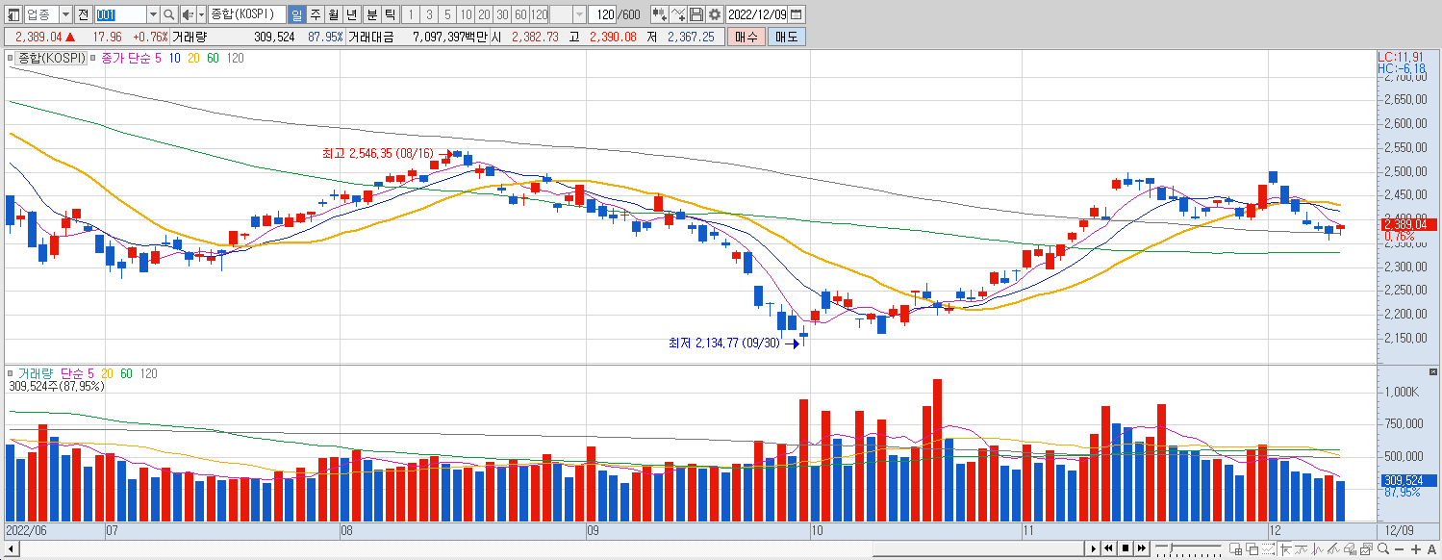Select the 5 interval button
The width and height of the screenshot is (1442, 560).
[x=447, y=14]
